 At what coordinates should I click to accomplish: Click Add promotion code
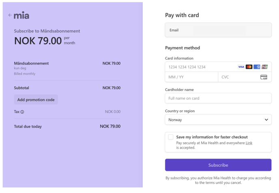(36, 100)
